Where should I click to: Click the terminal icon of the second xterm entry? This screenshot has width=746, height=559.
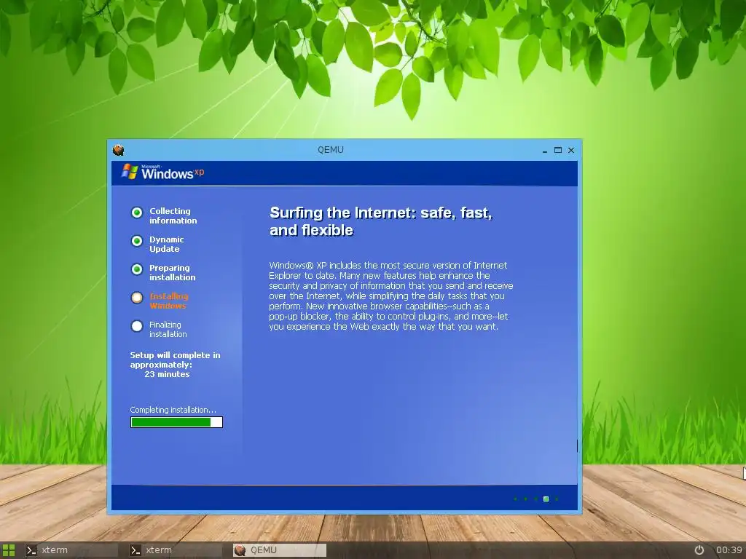point(136,550)
